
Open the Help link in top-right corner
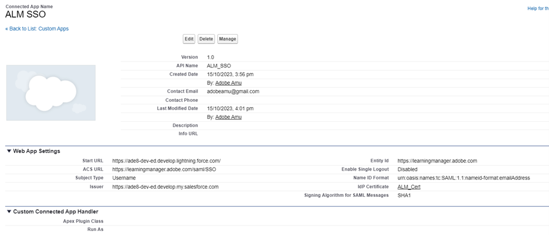pyautogui.click(x=538, y=8)
